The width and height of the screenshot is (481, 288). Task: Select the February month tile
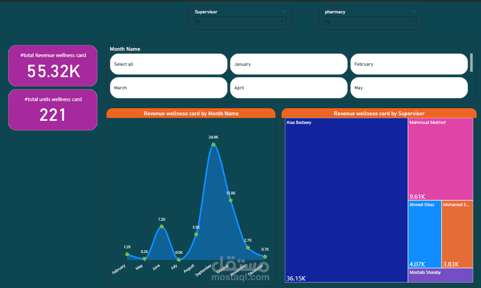click(x=409, y=64)
